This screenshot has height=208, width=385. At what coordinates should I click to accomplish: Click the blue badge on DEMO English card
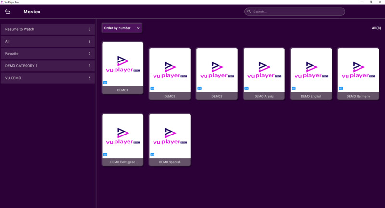point(294,88)
